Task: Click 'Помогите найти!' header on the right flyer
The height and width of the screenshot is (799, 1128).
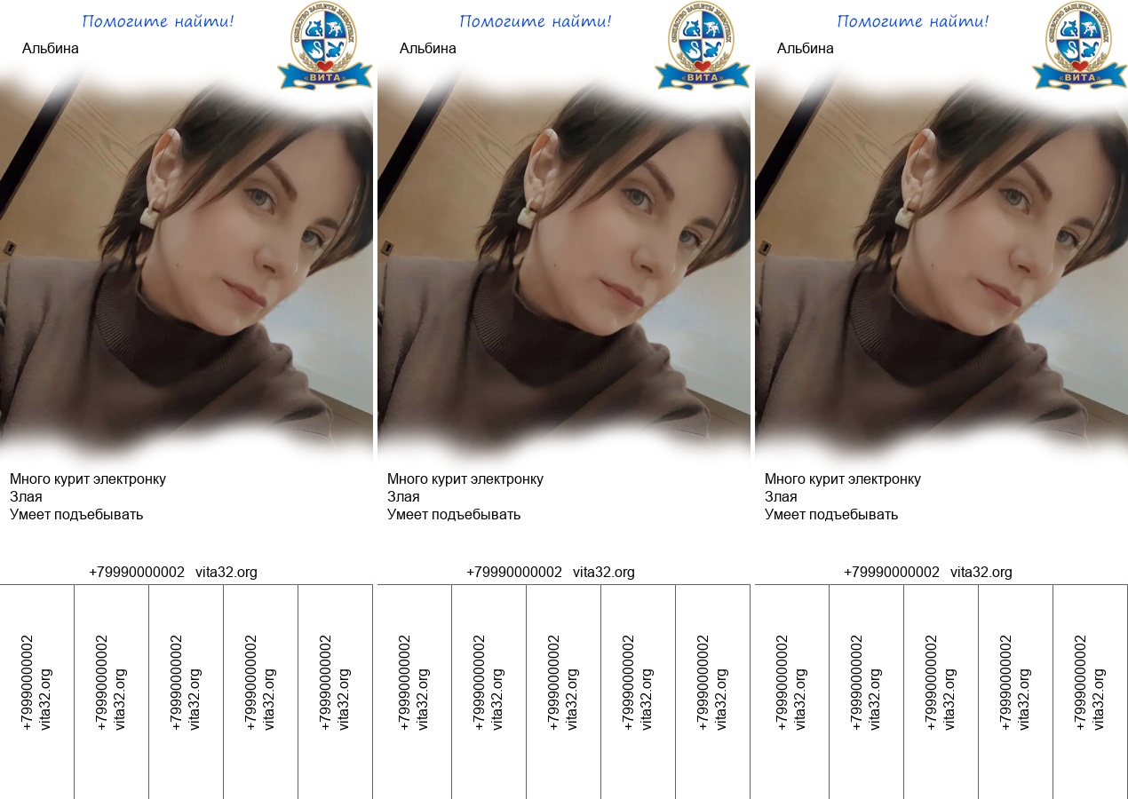Action: pos(913,21)
